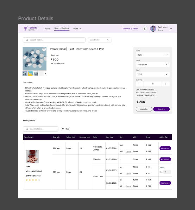Image resolution: width=195 pixels, height=210 pixels.
Task: Open the user account dropdown chevron
Action: point(171,28)
